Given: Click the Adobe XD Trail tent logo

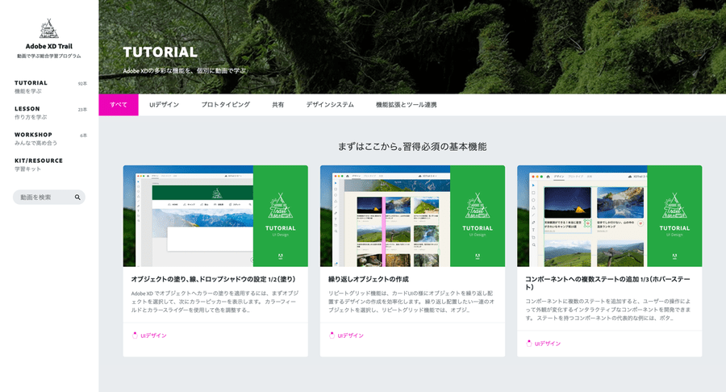Looking at the screenshot, I should click(x=48, y=29).
